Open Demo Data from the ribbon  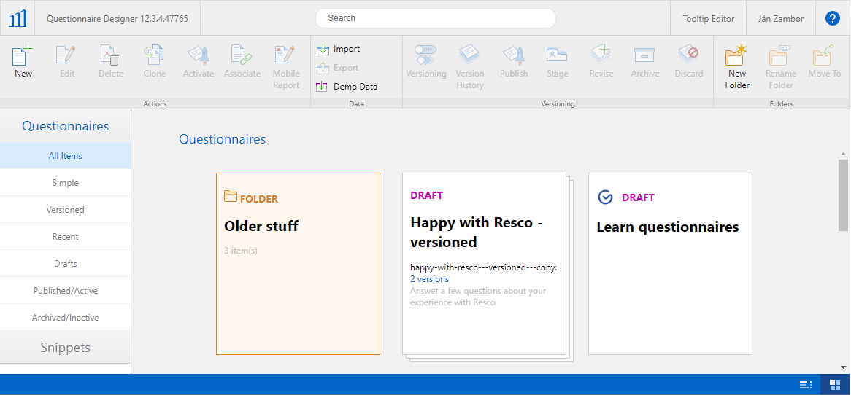point(346,86)
